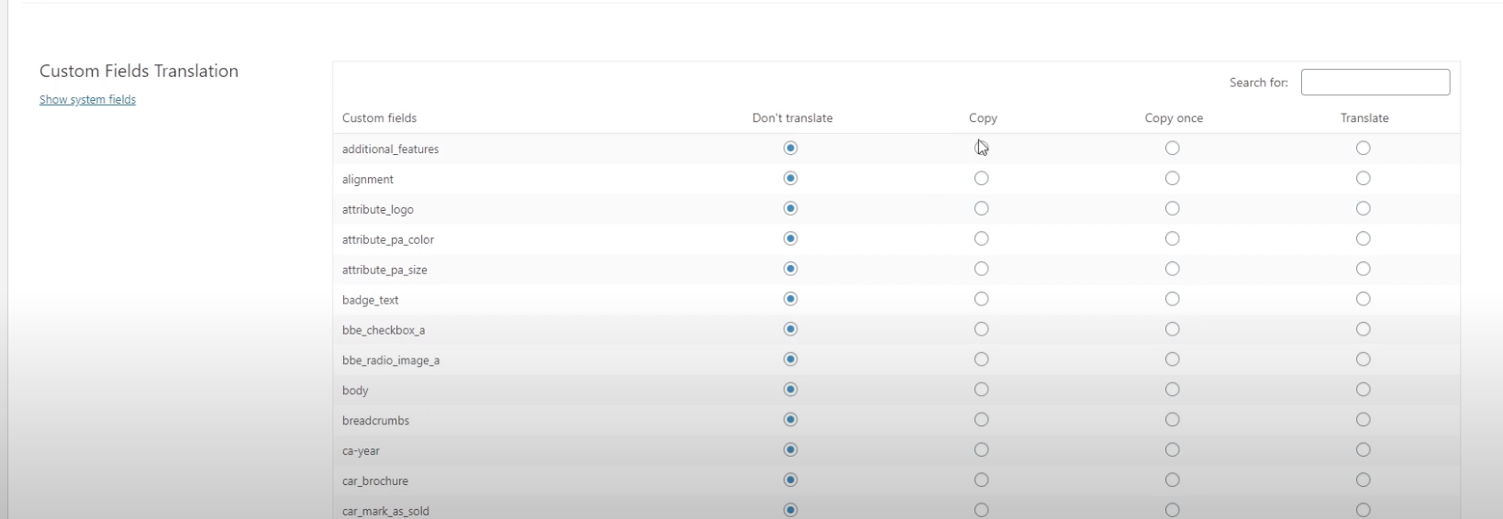1503x519 pixels.
Task: Select Copy for breadcrumbs field
Action: click(981, 420)
